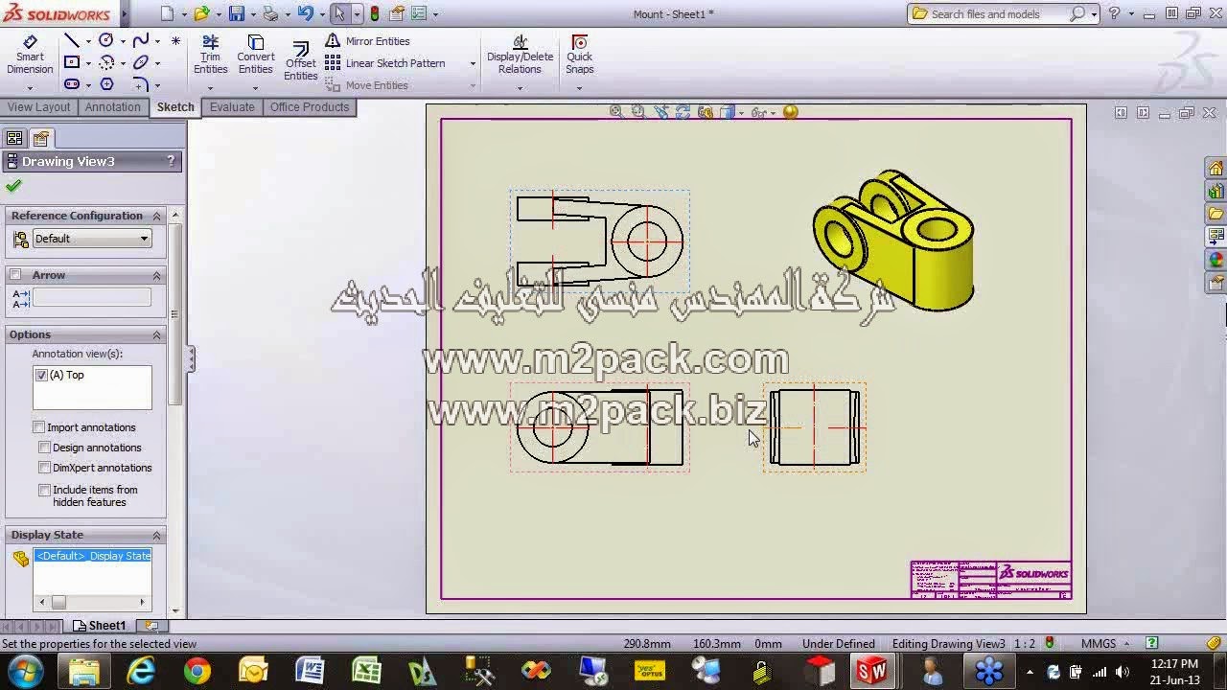Select the Sheet1 tab
The image size is (1227, 690).
(100, 626)
